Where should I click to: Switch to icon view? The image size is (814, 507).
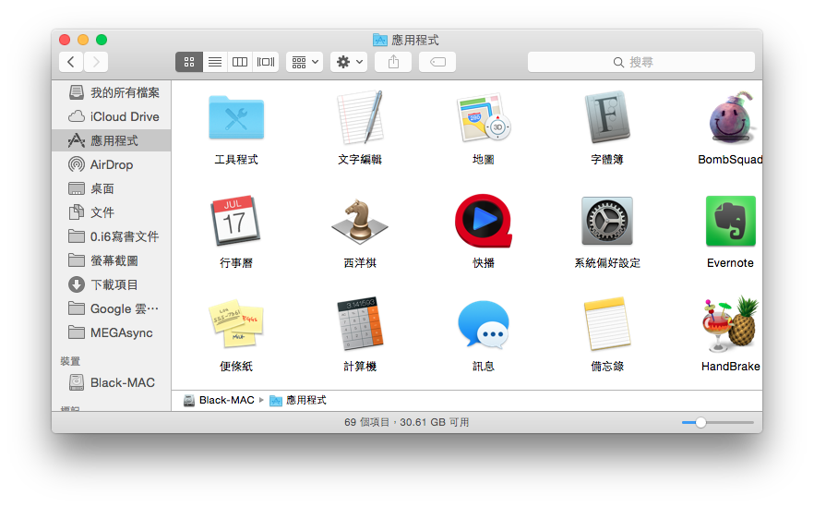tap(189, 62)
